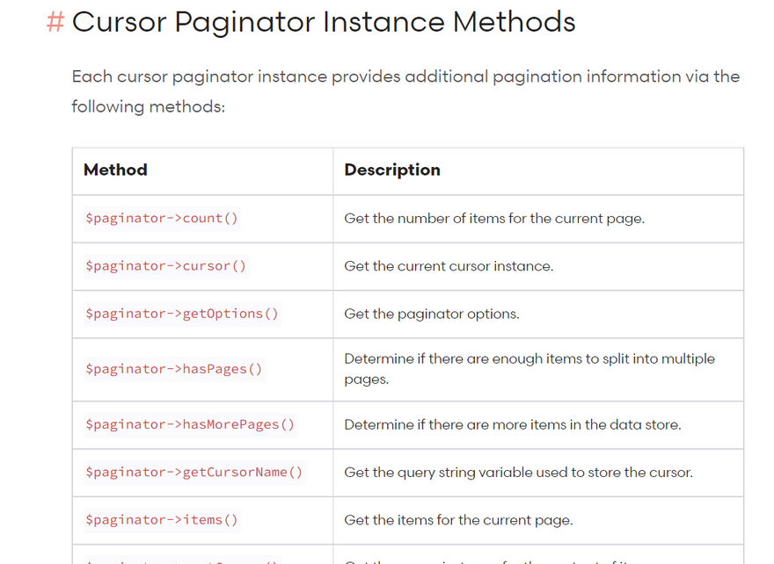Click the "split into multiple pages" description text
The image size is (774, 564).
point(529,369)
